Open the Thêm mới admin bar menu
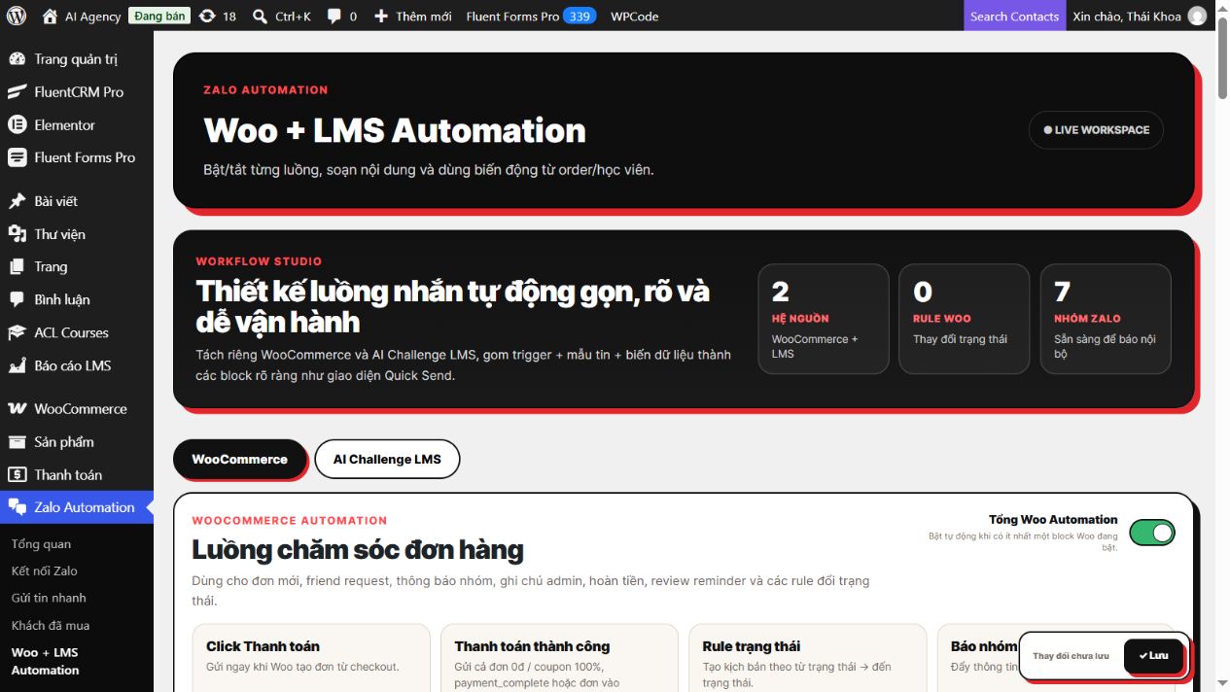 click(x=412, y=16)
